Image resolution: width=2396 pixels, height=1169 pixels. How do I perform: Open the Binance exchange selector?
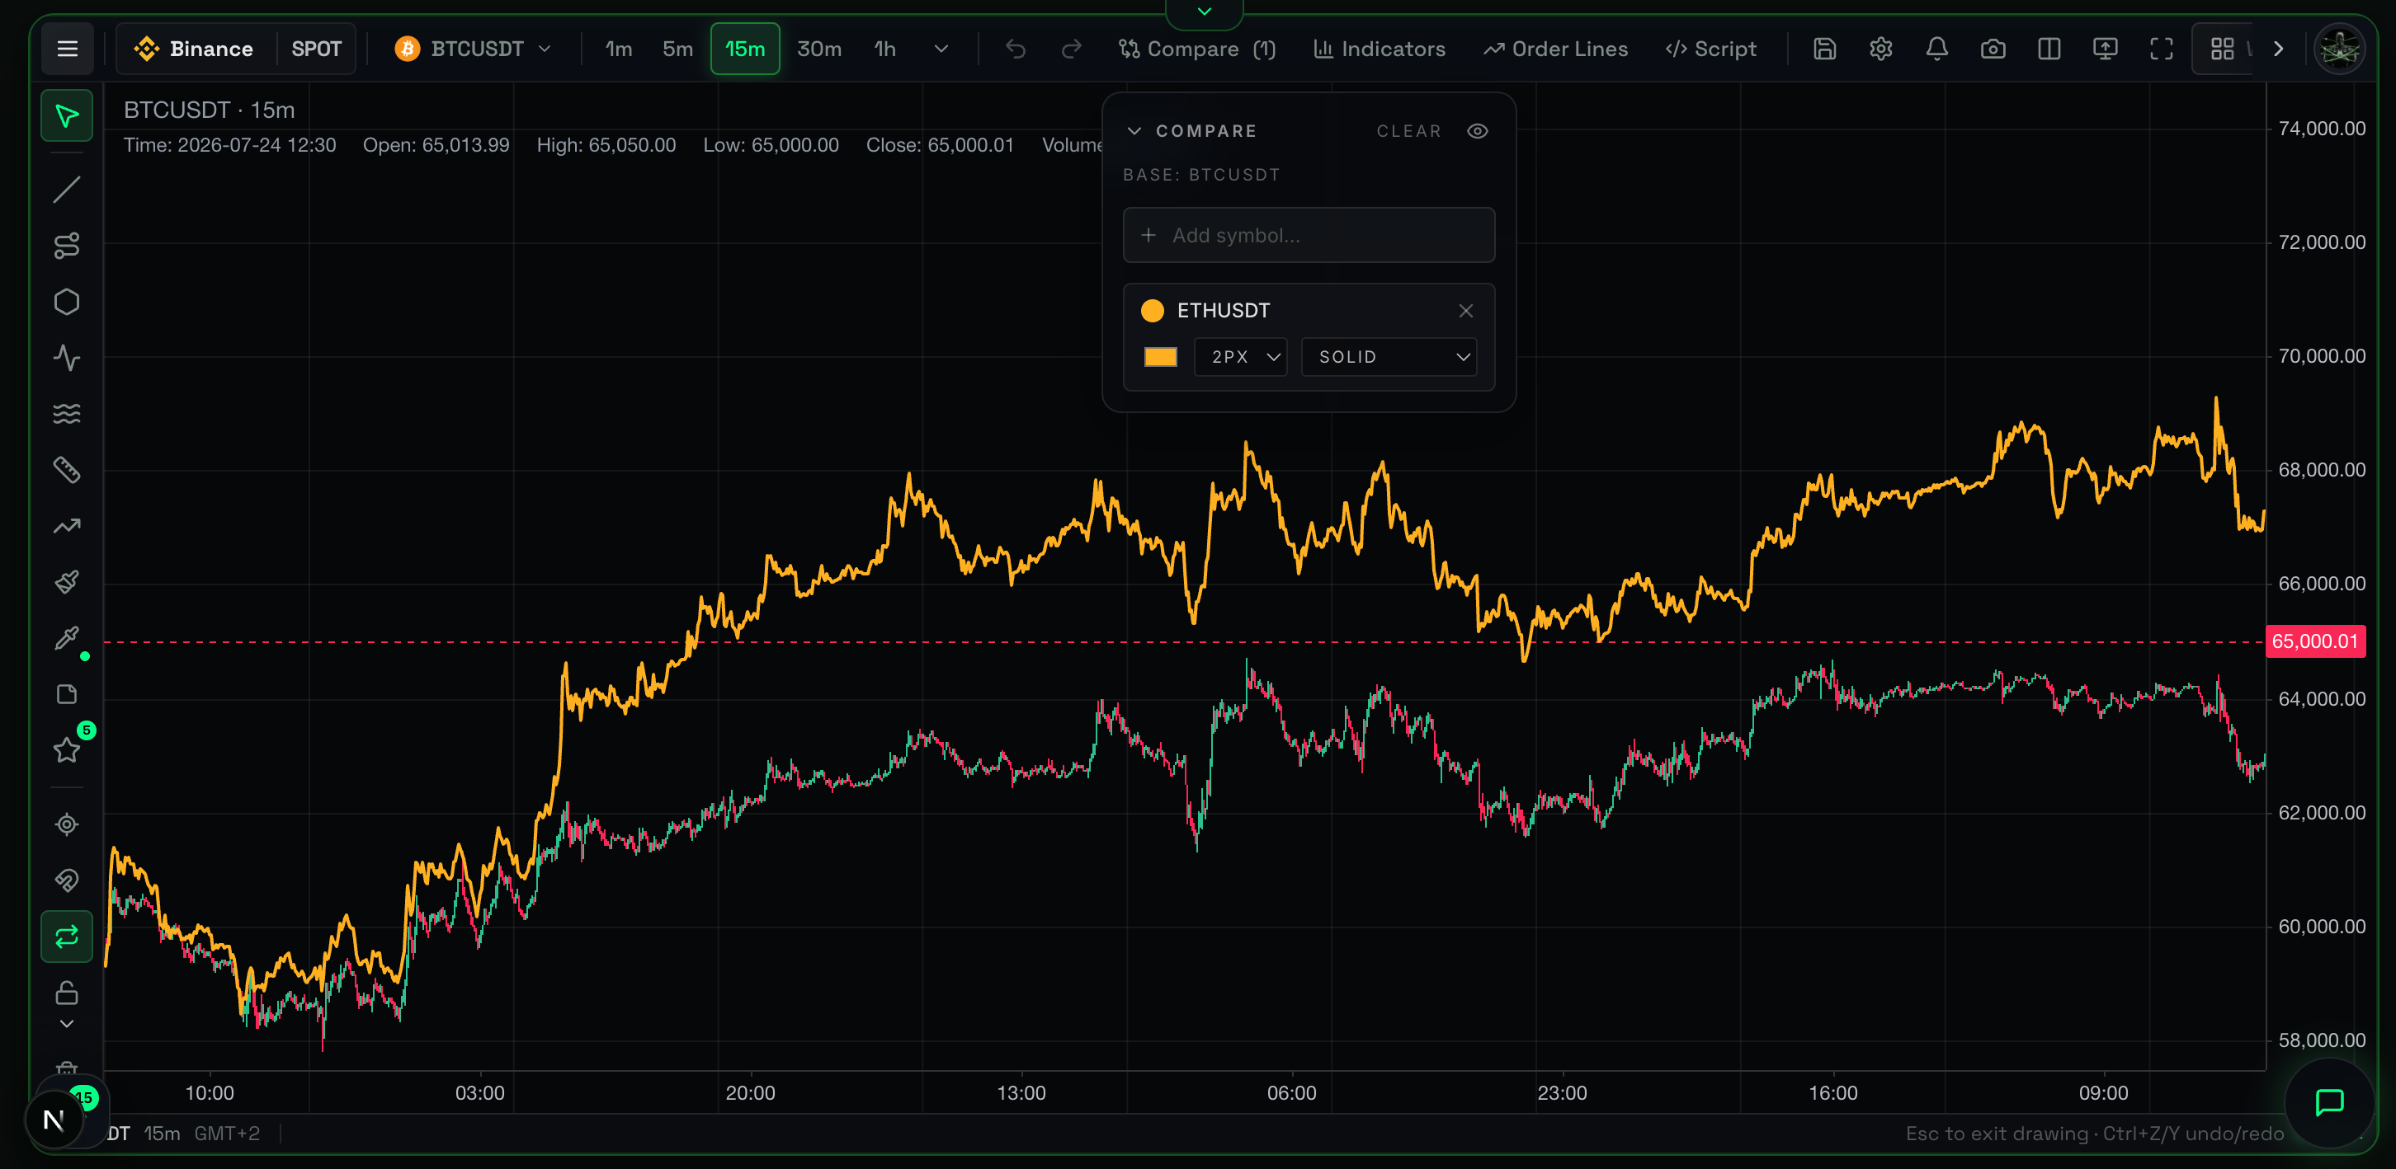coord(196,49)
